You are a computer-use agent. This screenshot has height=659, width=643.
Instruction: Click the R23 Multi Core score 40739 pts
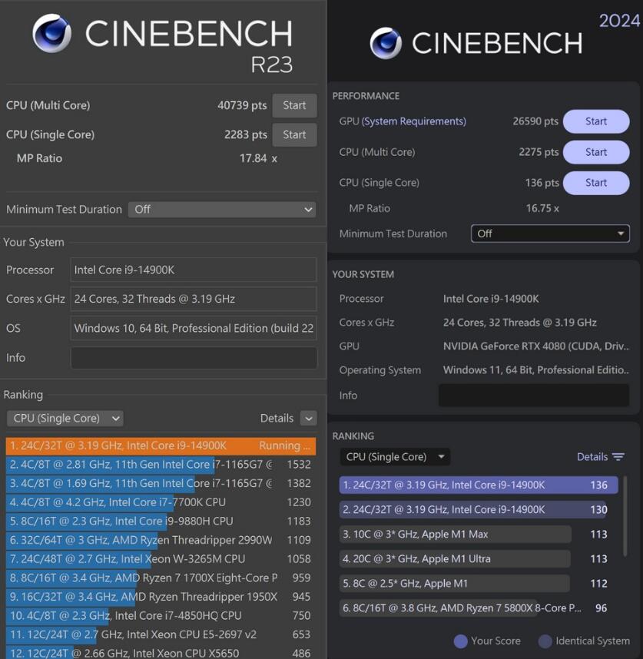coord(242,105)
